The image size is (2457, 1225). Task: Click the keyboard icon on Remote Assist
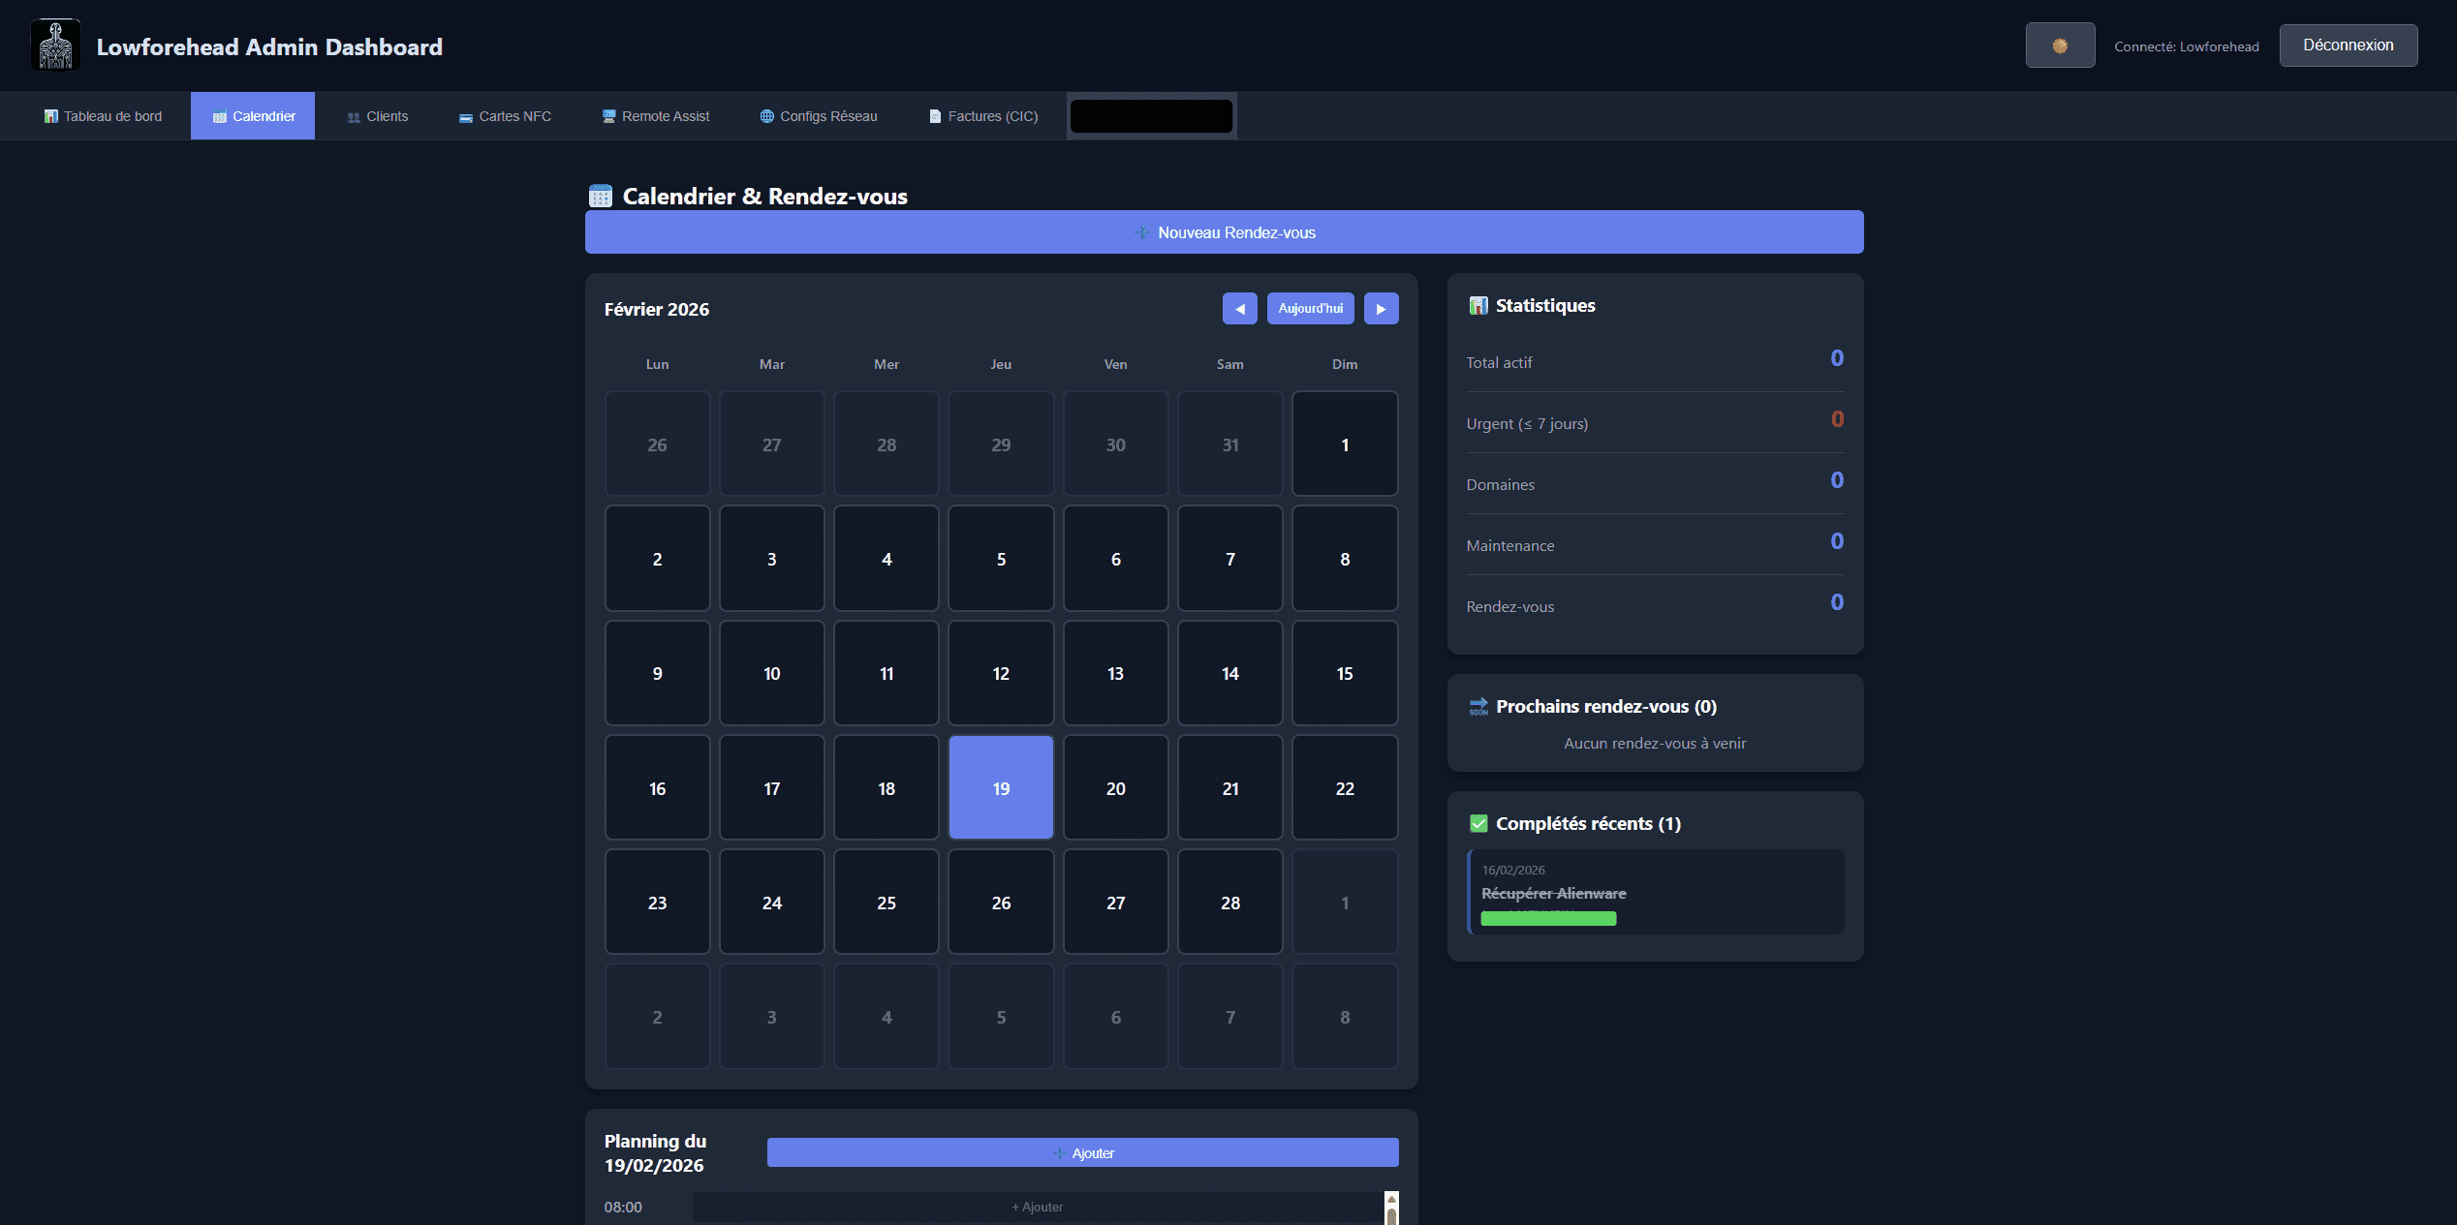[609, 115]
